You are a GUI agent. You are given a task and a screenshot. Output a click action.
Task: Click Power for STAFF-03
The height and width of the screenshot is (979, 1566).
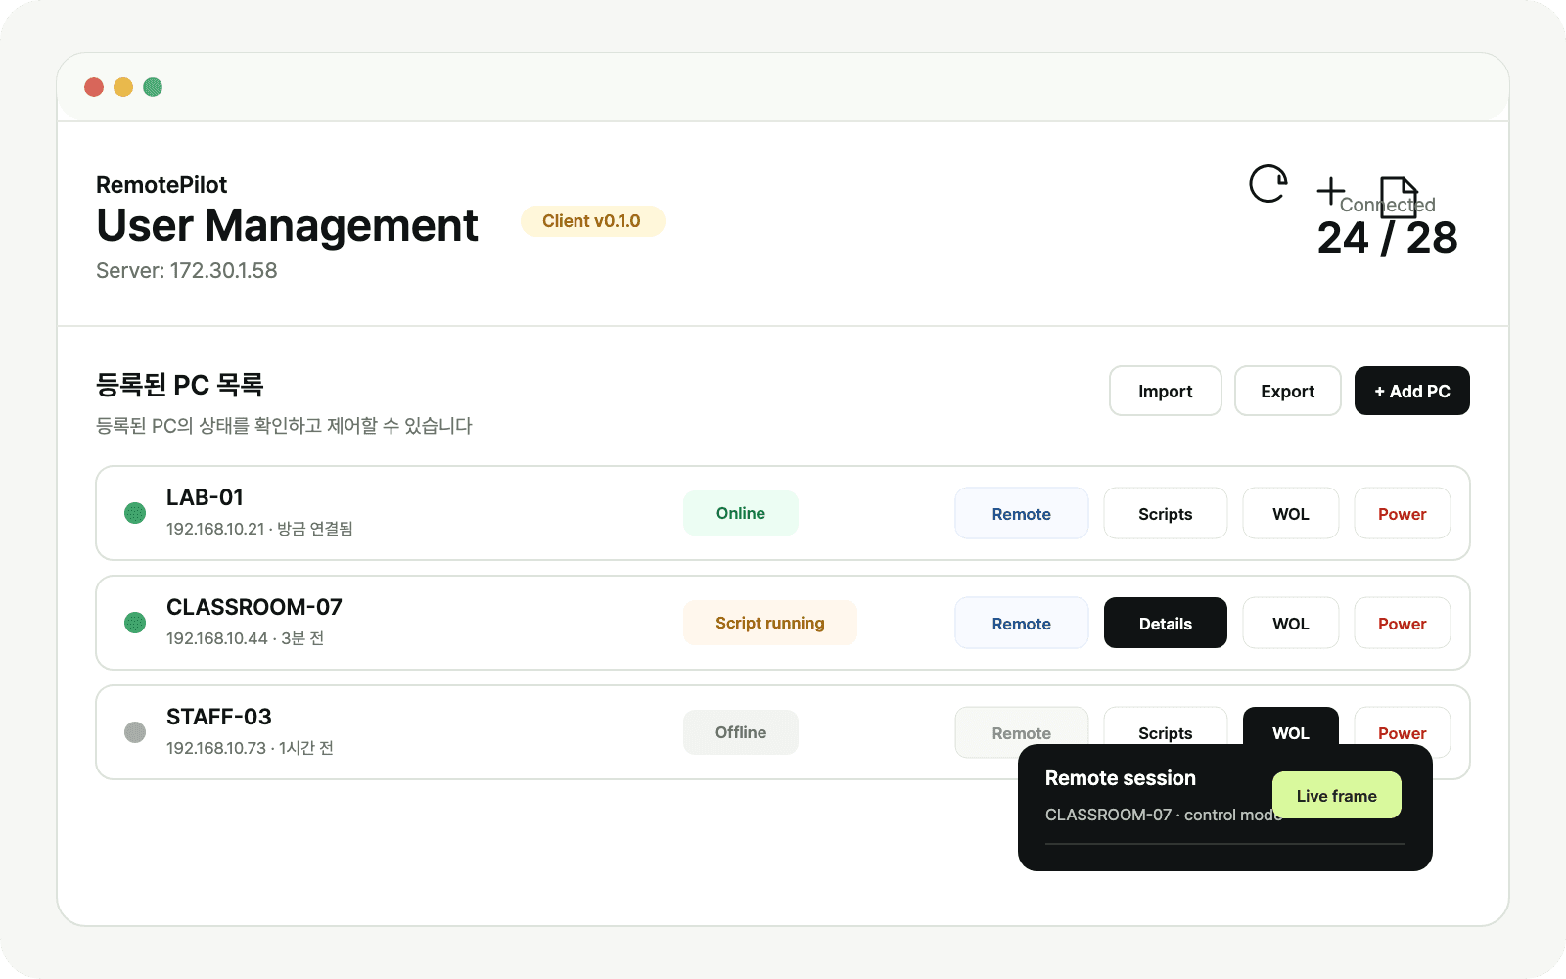pos(1403,725)
